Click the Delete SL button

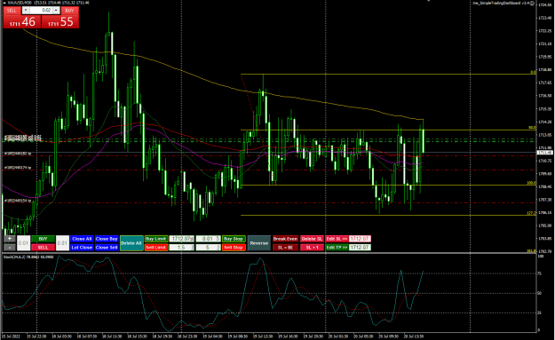(312, 239)
